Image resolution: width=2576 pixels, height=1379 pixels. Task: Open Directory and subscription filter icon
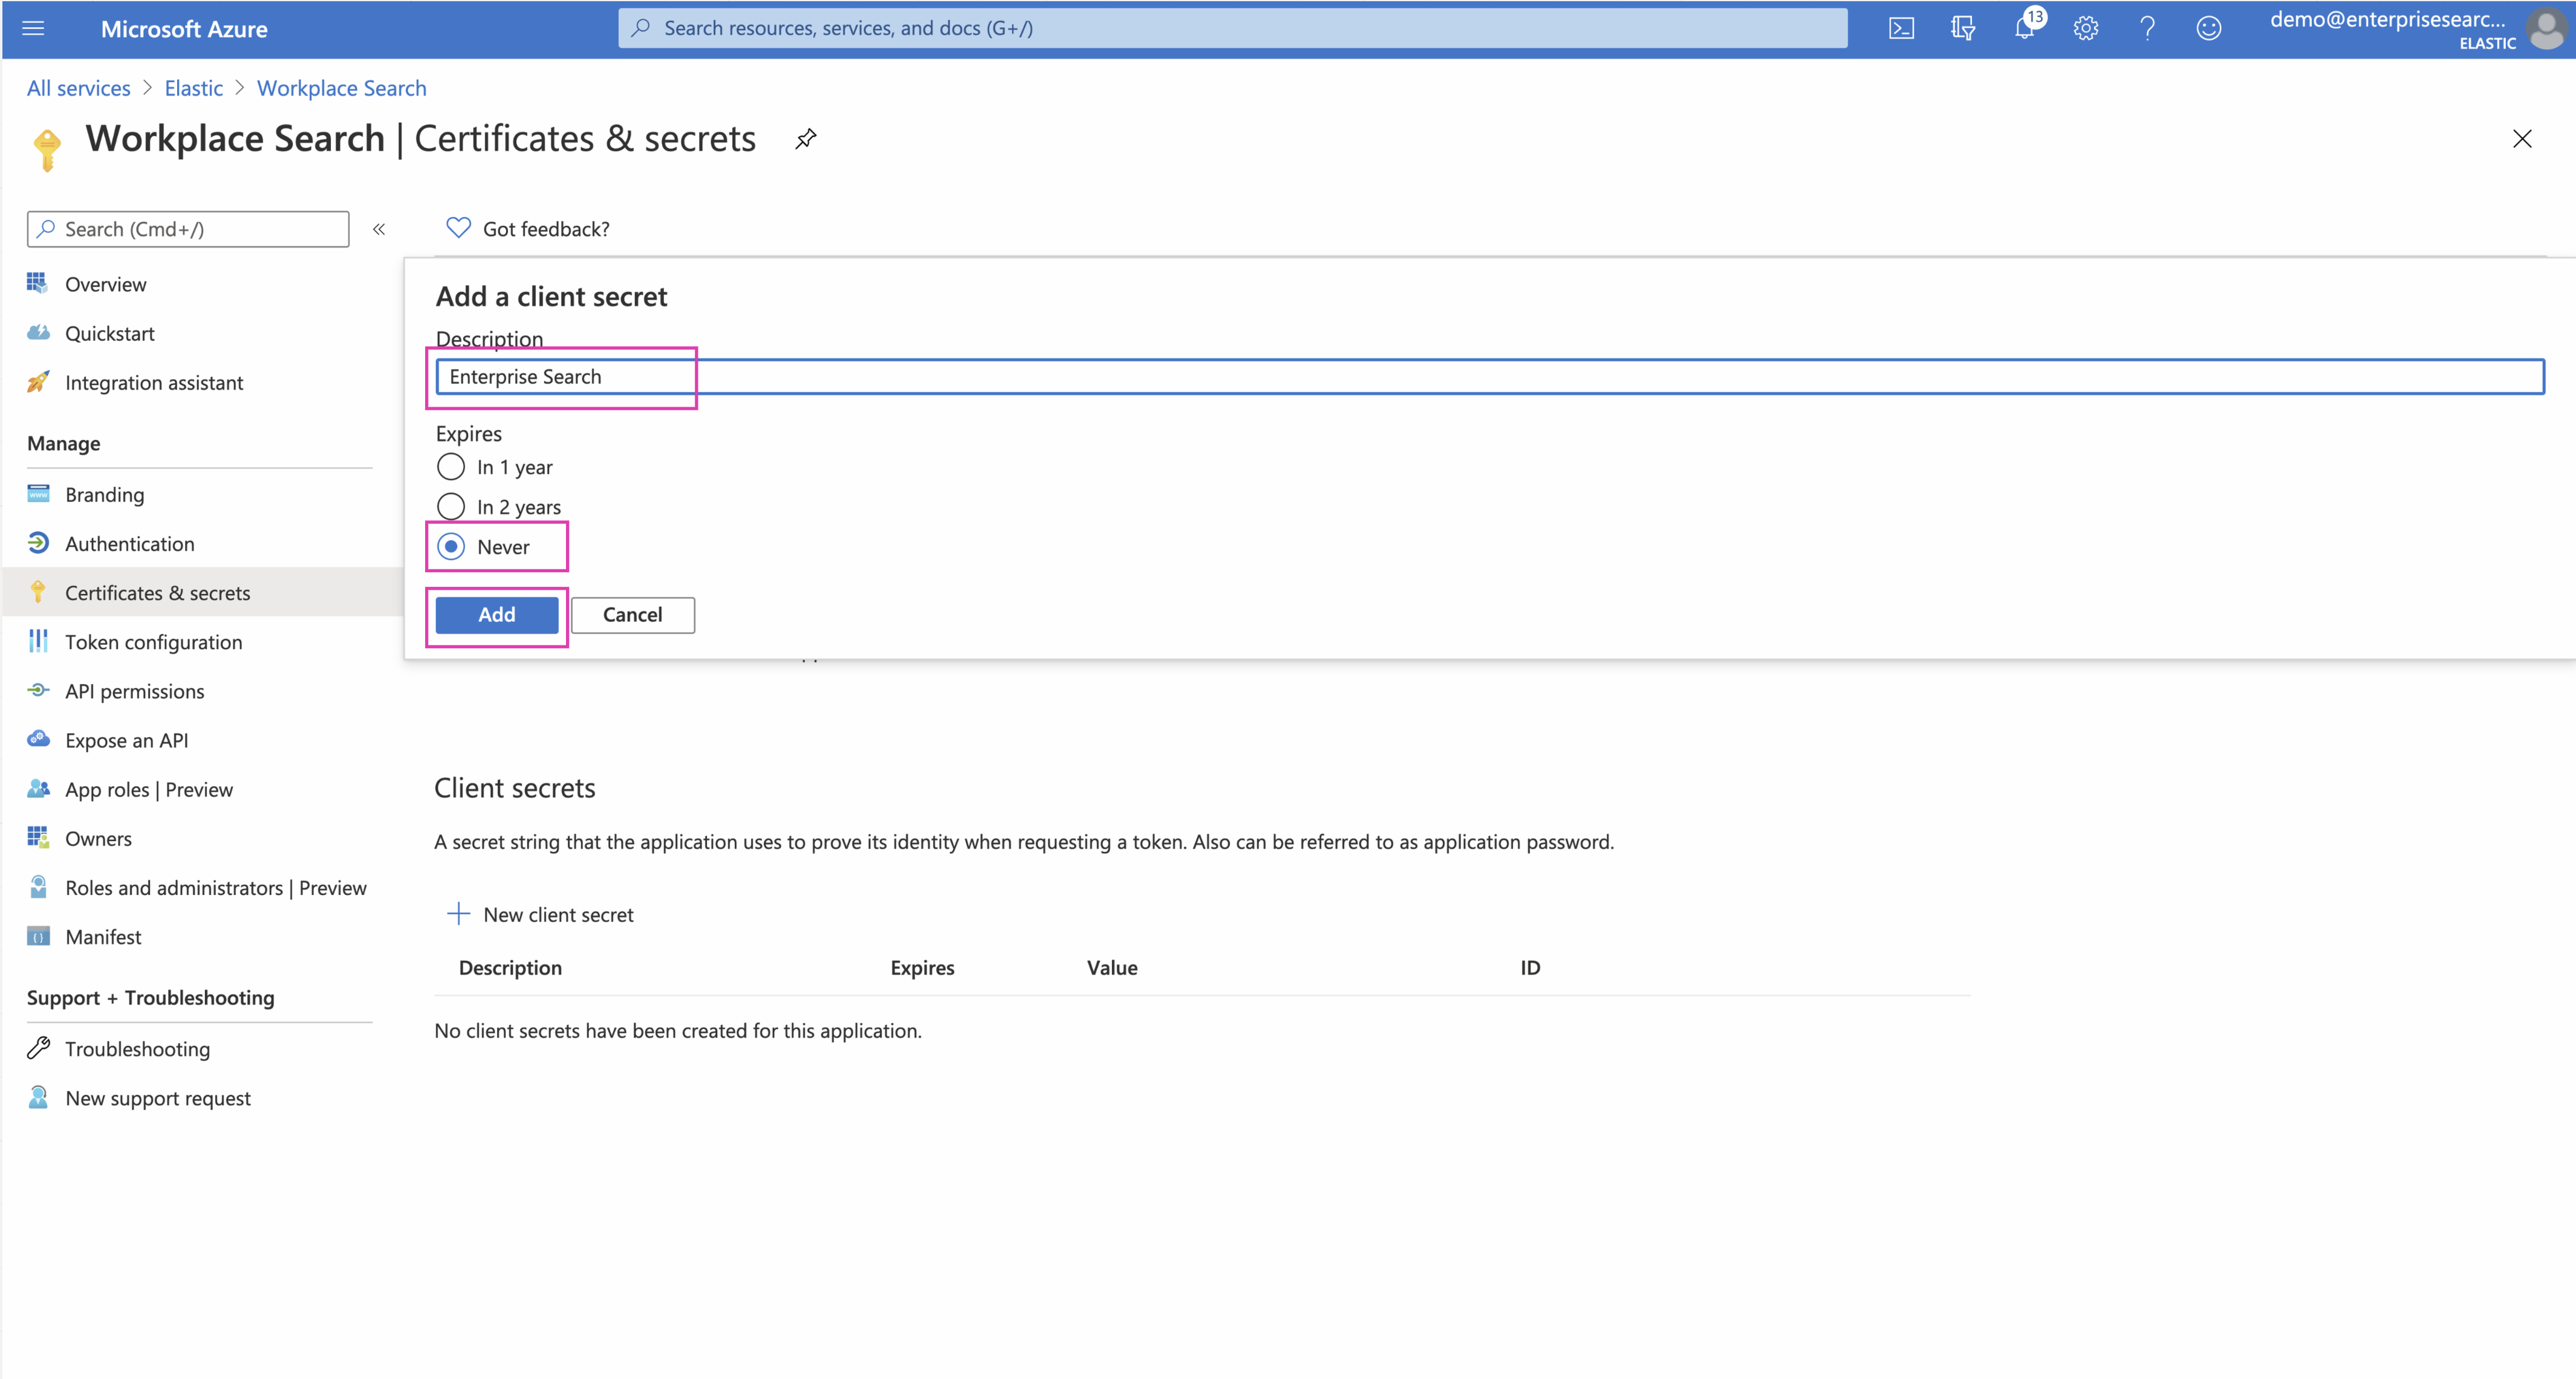tap(1962, 28)
